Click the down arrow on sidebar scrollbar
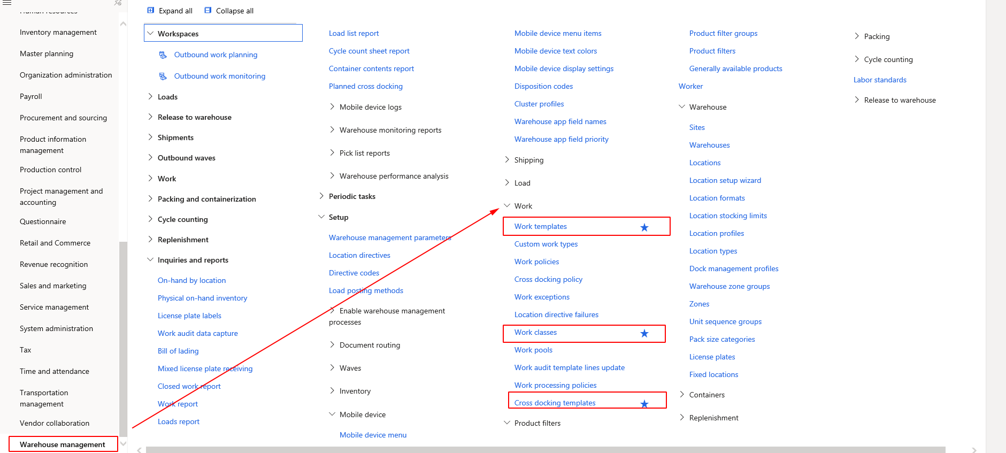 tap(123, 444)
